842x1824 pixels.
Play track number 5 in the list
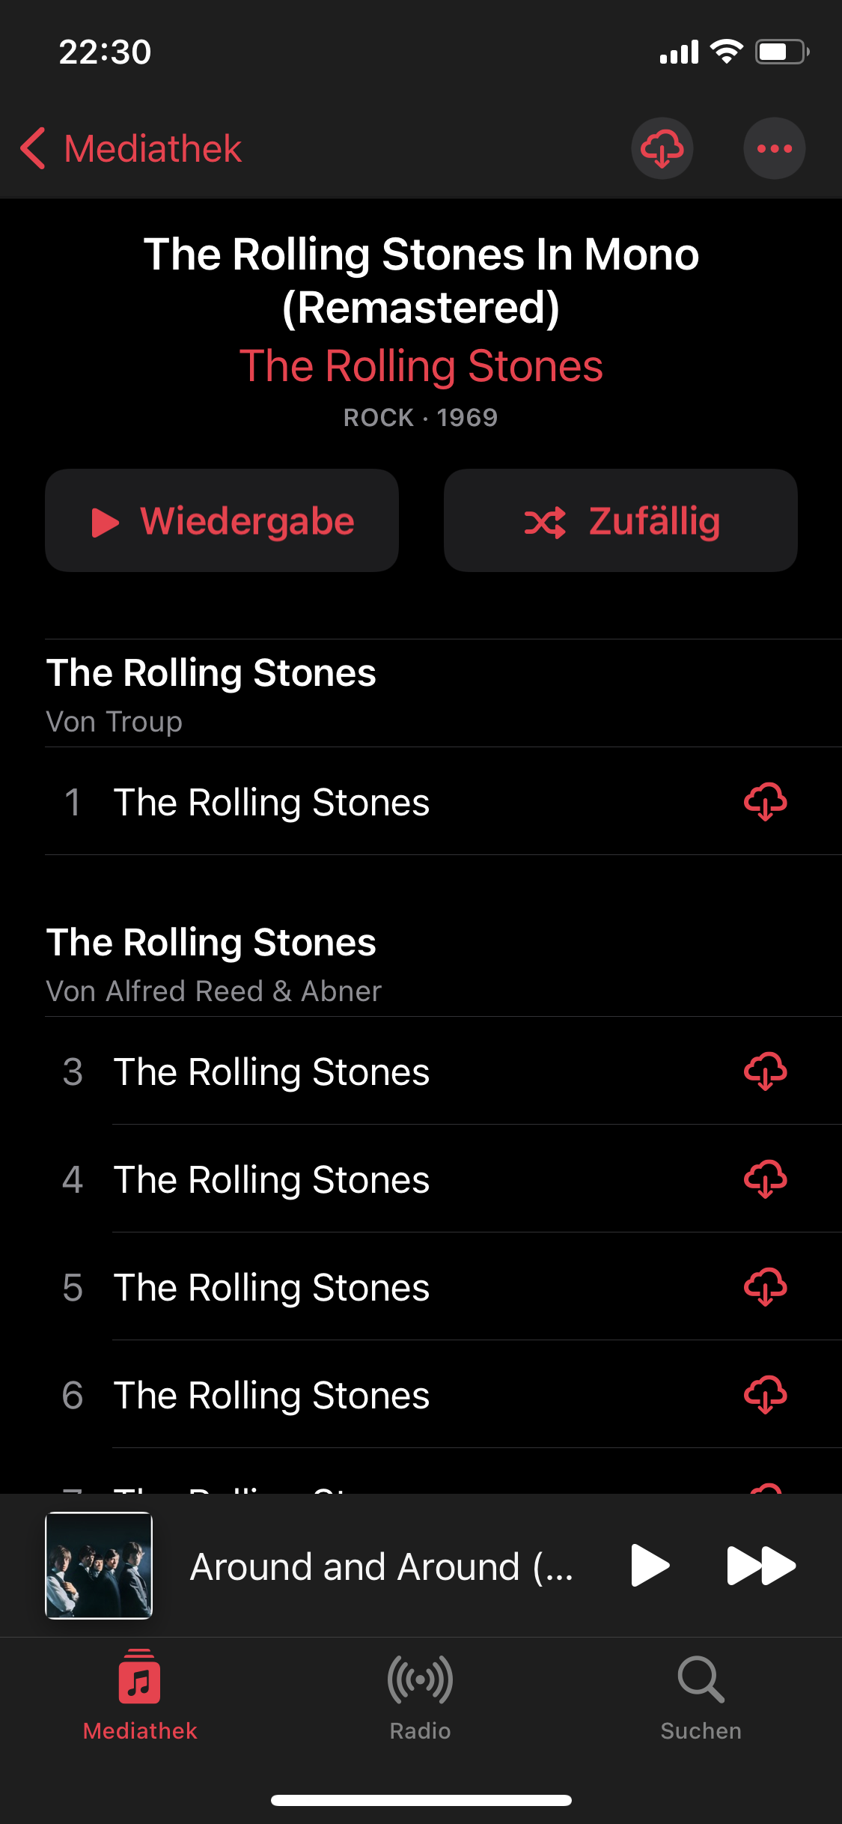point(271,1287)
